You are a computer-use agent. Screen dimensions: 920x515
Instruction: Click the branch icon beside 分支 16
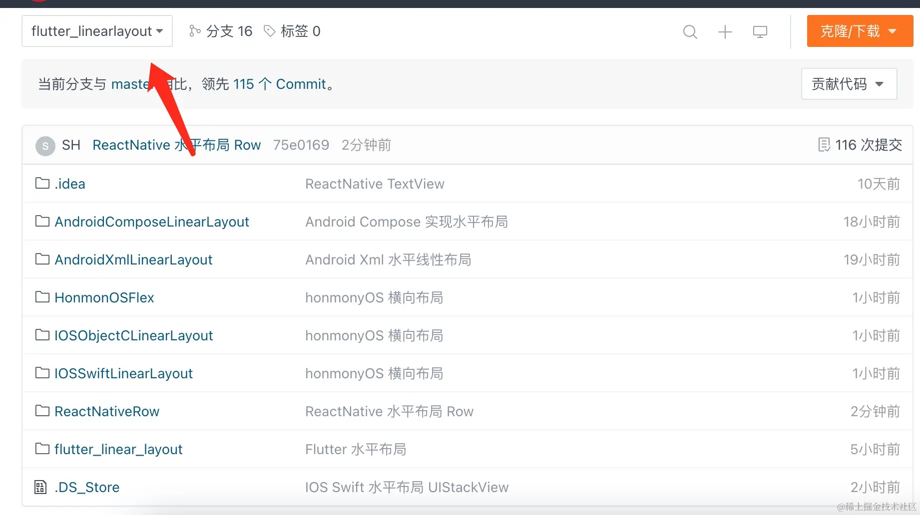click(194, 31)
